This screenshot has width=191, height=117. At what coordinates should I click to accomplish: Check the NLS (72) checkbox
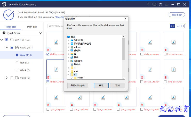pyautogui.click(x=17, y=63)
